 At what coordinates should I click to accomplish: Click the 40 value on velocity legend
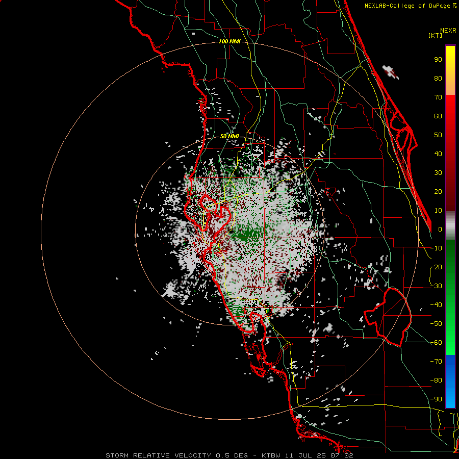point(438,154)
